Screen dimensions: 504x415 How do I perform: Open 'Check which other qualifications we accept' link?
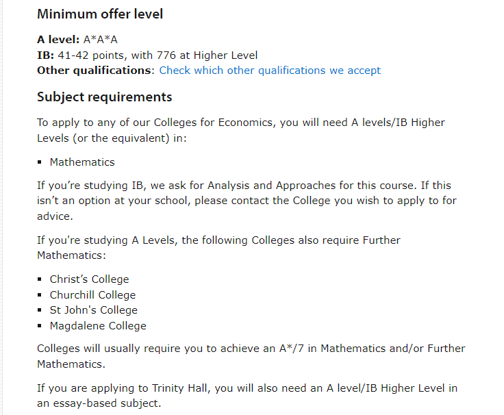(x=270, y=71)
